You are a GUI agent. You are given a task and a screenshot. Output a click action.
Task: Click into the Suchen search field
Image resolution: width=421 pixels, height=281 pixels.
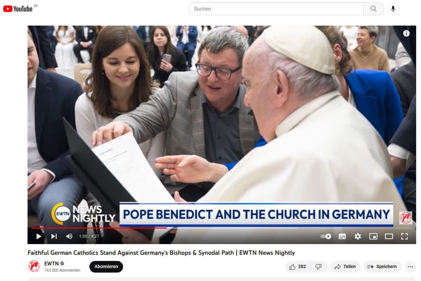[276, 9]
